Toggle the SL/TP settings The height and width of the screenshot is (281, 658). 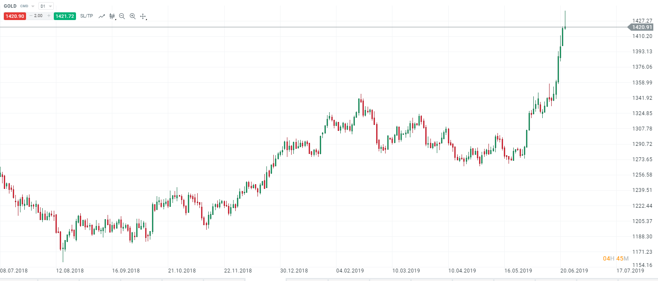[87, 16]
